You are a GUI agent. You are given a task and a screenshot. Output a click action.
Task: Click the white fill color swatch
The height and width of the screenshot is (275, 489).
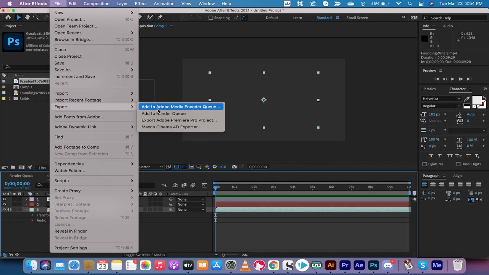point(477,100)
